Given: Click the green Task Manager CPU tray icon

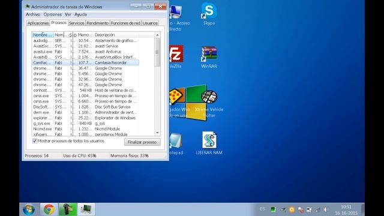Looking at the screenshot, I should (x=273, y=209).
